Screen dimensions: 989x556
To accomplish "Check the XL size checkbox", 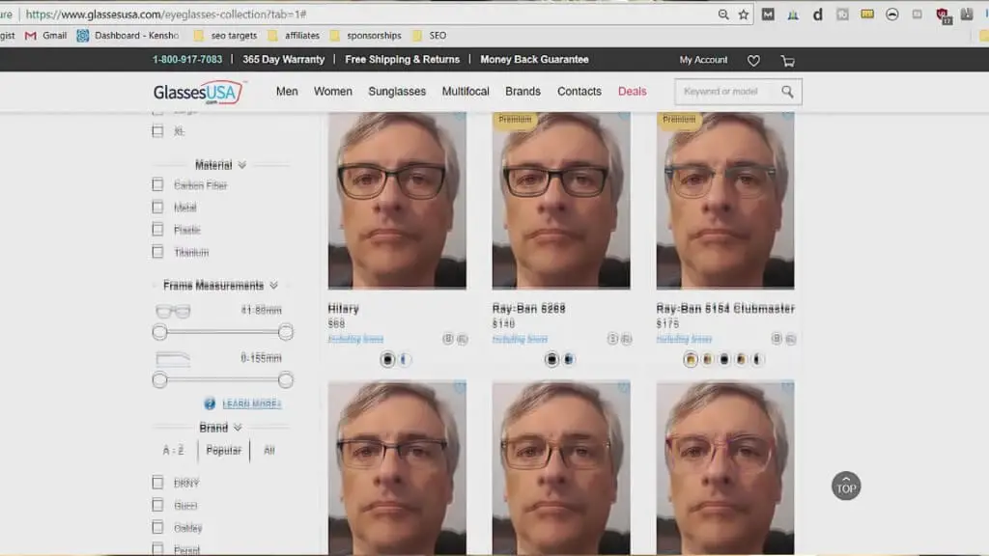I will [x=157, y=131].
